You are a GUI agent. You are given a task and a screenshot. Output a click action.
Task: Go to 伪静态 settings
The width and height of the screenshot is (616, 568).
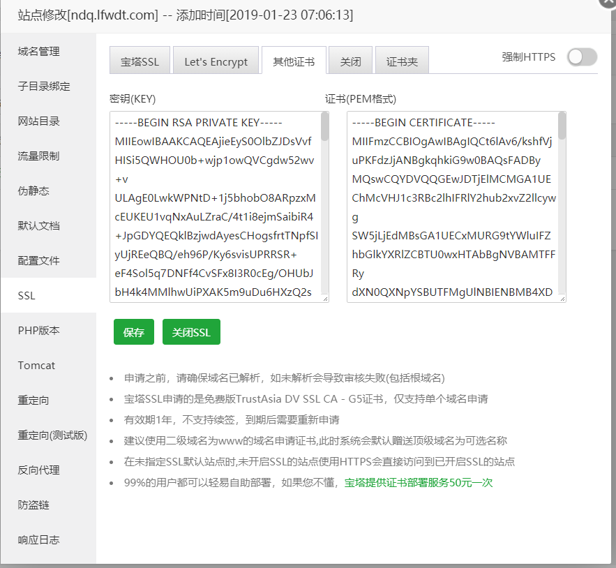[x=33, y=191]
